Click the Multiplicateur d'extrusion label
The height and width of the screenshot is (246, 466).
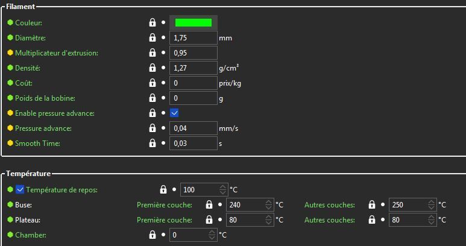(x=57, y=53)
